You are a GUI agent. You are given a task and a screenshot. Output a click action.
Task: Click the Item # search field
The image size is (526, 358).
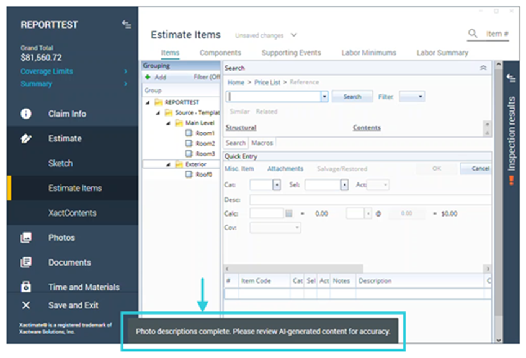(497, 34)
